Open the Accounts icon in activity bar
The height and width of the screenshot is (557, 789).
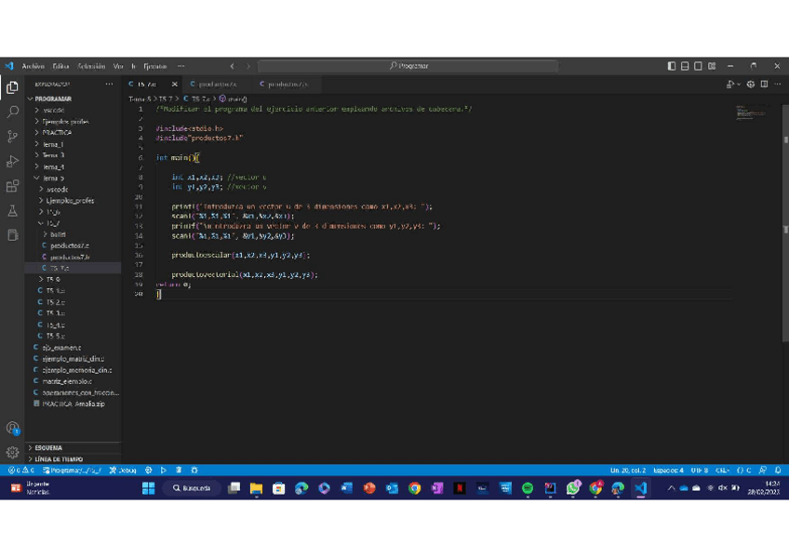pos(13,429)
